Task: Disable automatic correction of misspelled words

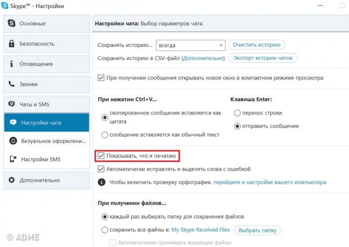Action: click(101, 169)
